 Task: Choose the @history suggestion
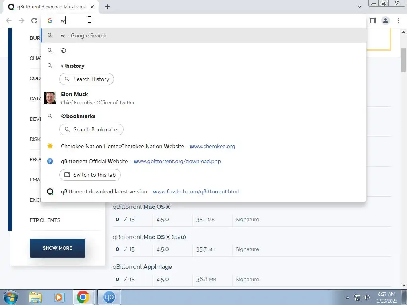(204, 66)
